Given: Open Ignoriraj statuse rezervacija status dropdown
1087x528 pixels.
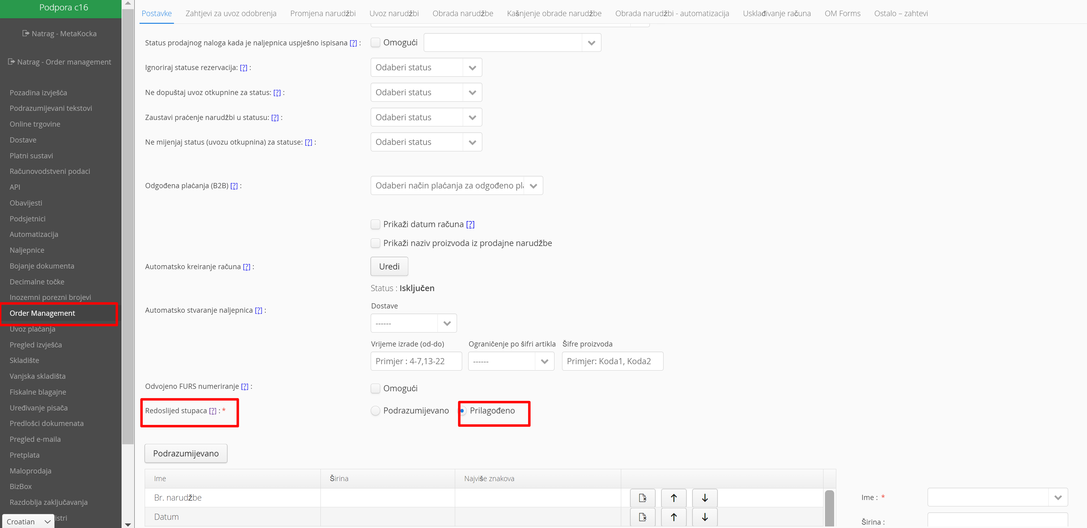Looking at the screenshot, I should [426, 68].
